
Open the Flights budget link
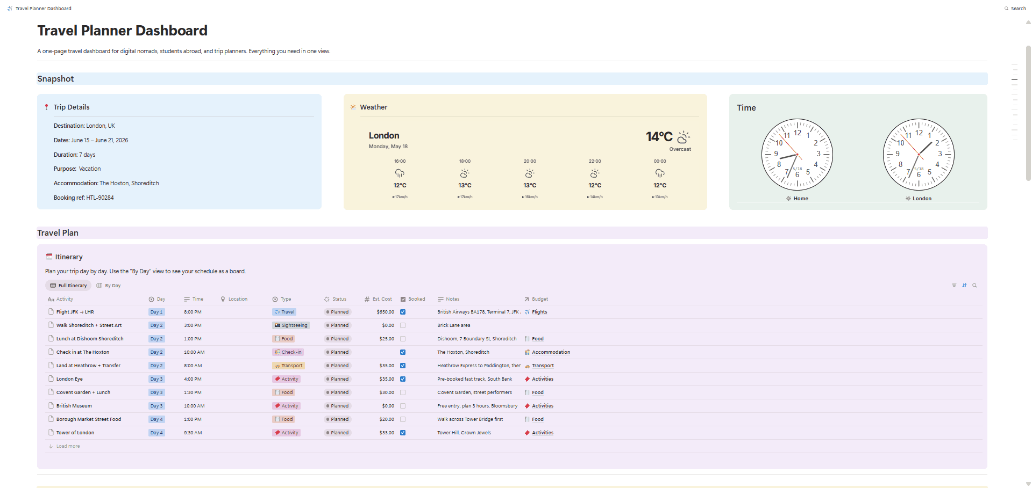pos(539,312)
